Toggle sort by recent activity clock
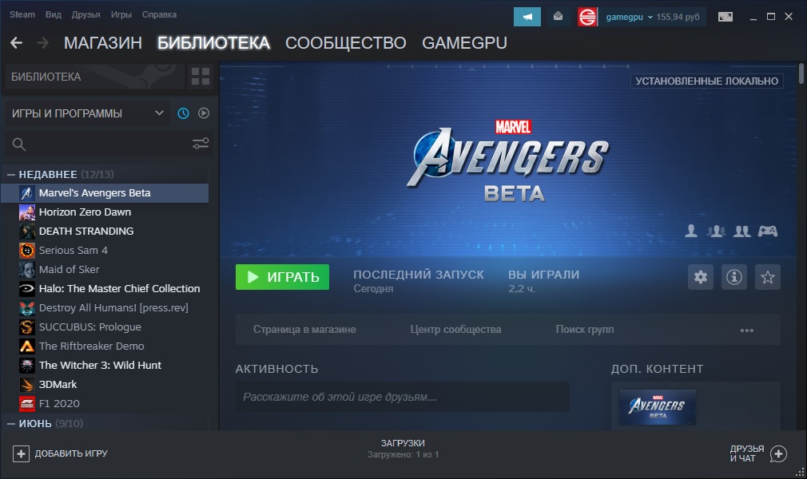Image resolution: width=807 pixels, height=479 pixels. 183,113
